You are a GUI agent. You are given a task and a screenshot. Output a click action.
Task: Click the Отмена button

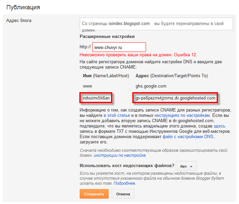point(123,194)
